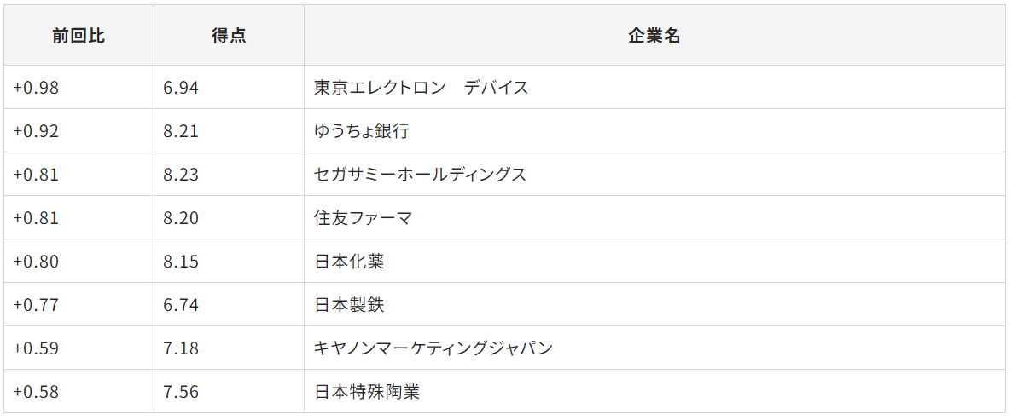Select the 東京エレクトロン デバイス company name
This screenshot has width=1012, height=420.
(x=422, y=88)
